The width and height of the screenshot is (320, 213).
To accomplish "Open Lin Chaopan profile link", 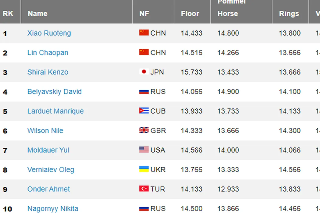I will point(48,53).
